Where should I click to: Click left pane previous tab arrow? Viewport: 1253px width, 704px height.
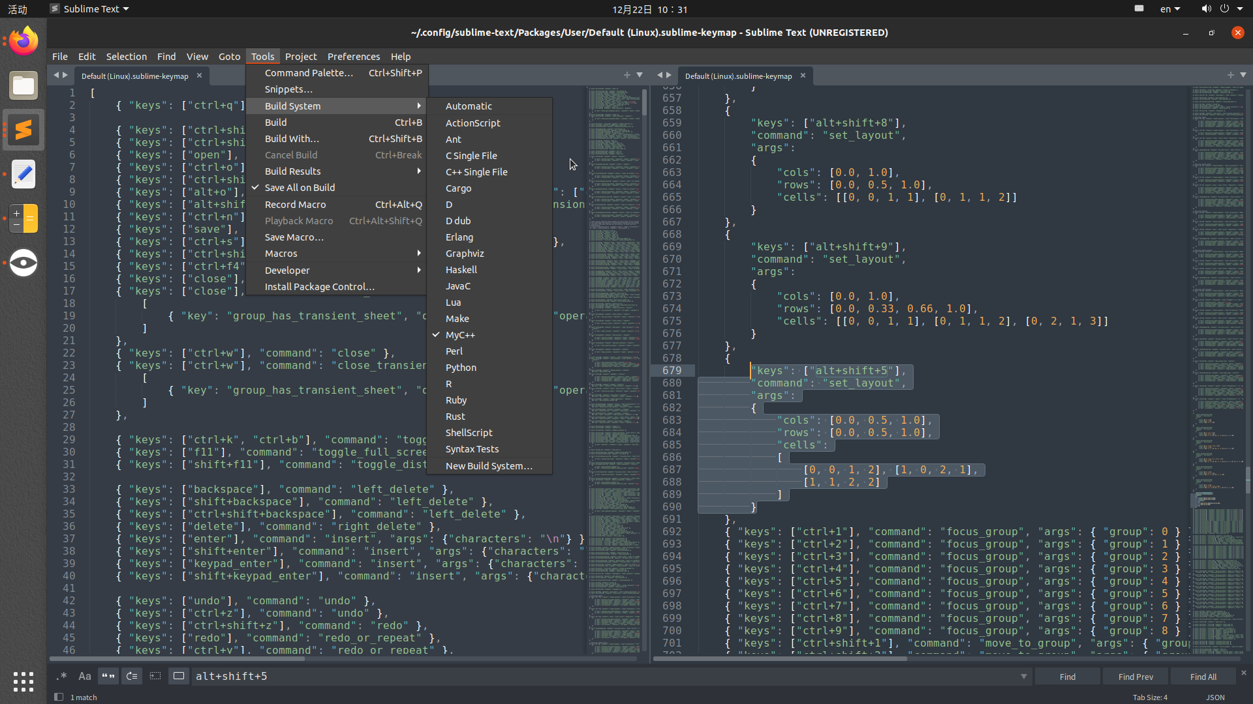pyautogui.click(x=56, y=75)
